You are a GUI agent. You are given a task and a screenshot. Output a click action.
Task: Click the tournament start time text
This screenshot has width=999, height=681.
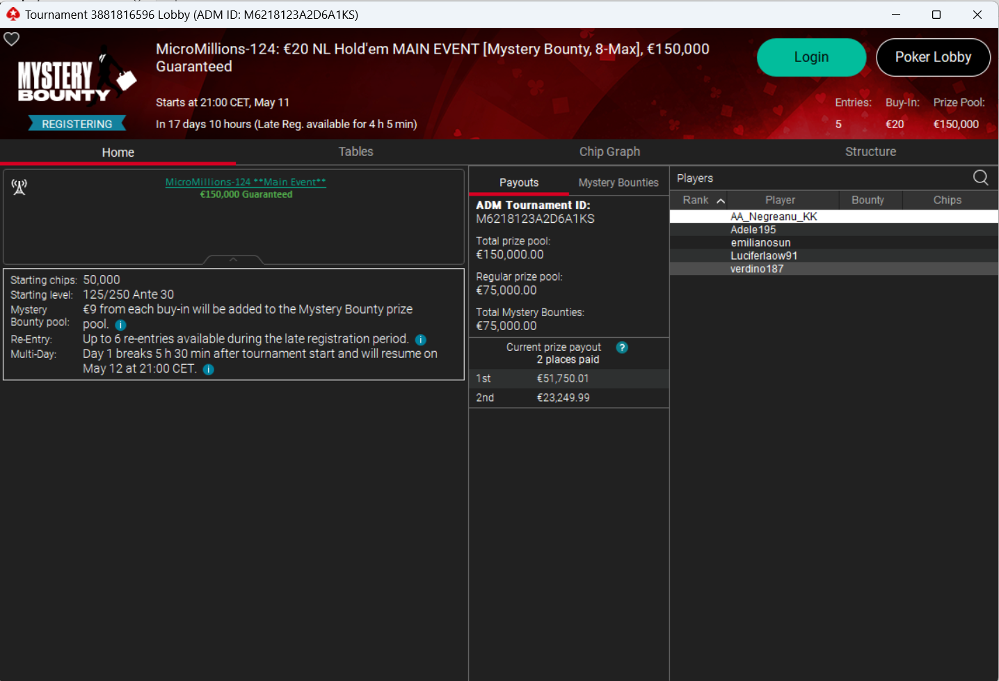coord(223,102)
